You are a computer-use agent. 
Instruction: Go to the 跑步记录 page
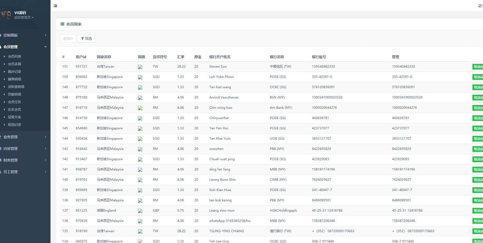point(14,72)
